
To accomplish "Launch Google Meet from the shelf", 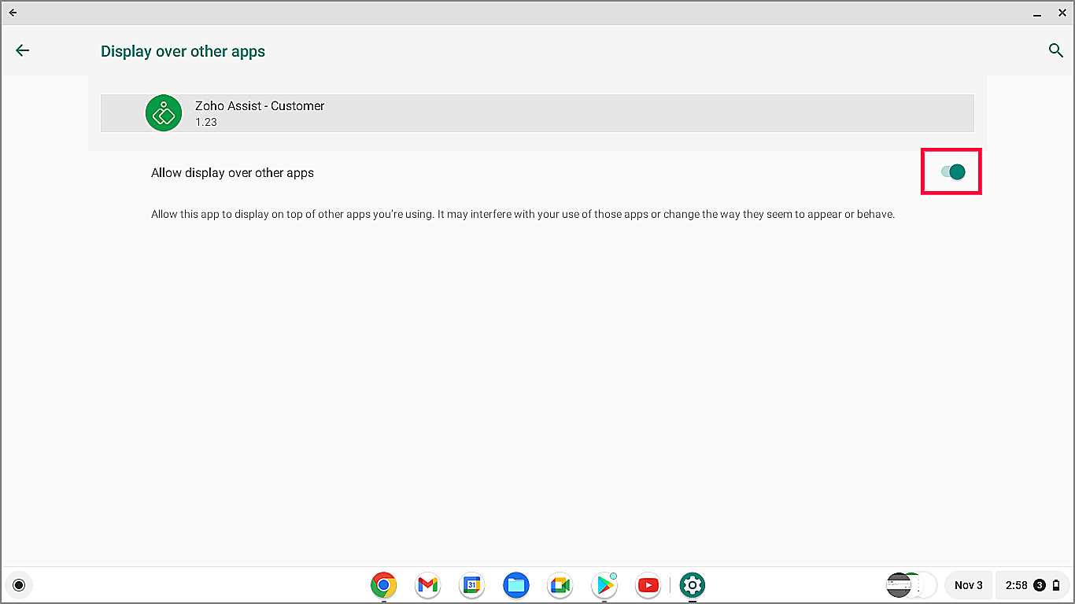I will [560, 585].
